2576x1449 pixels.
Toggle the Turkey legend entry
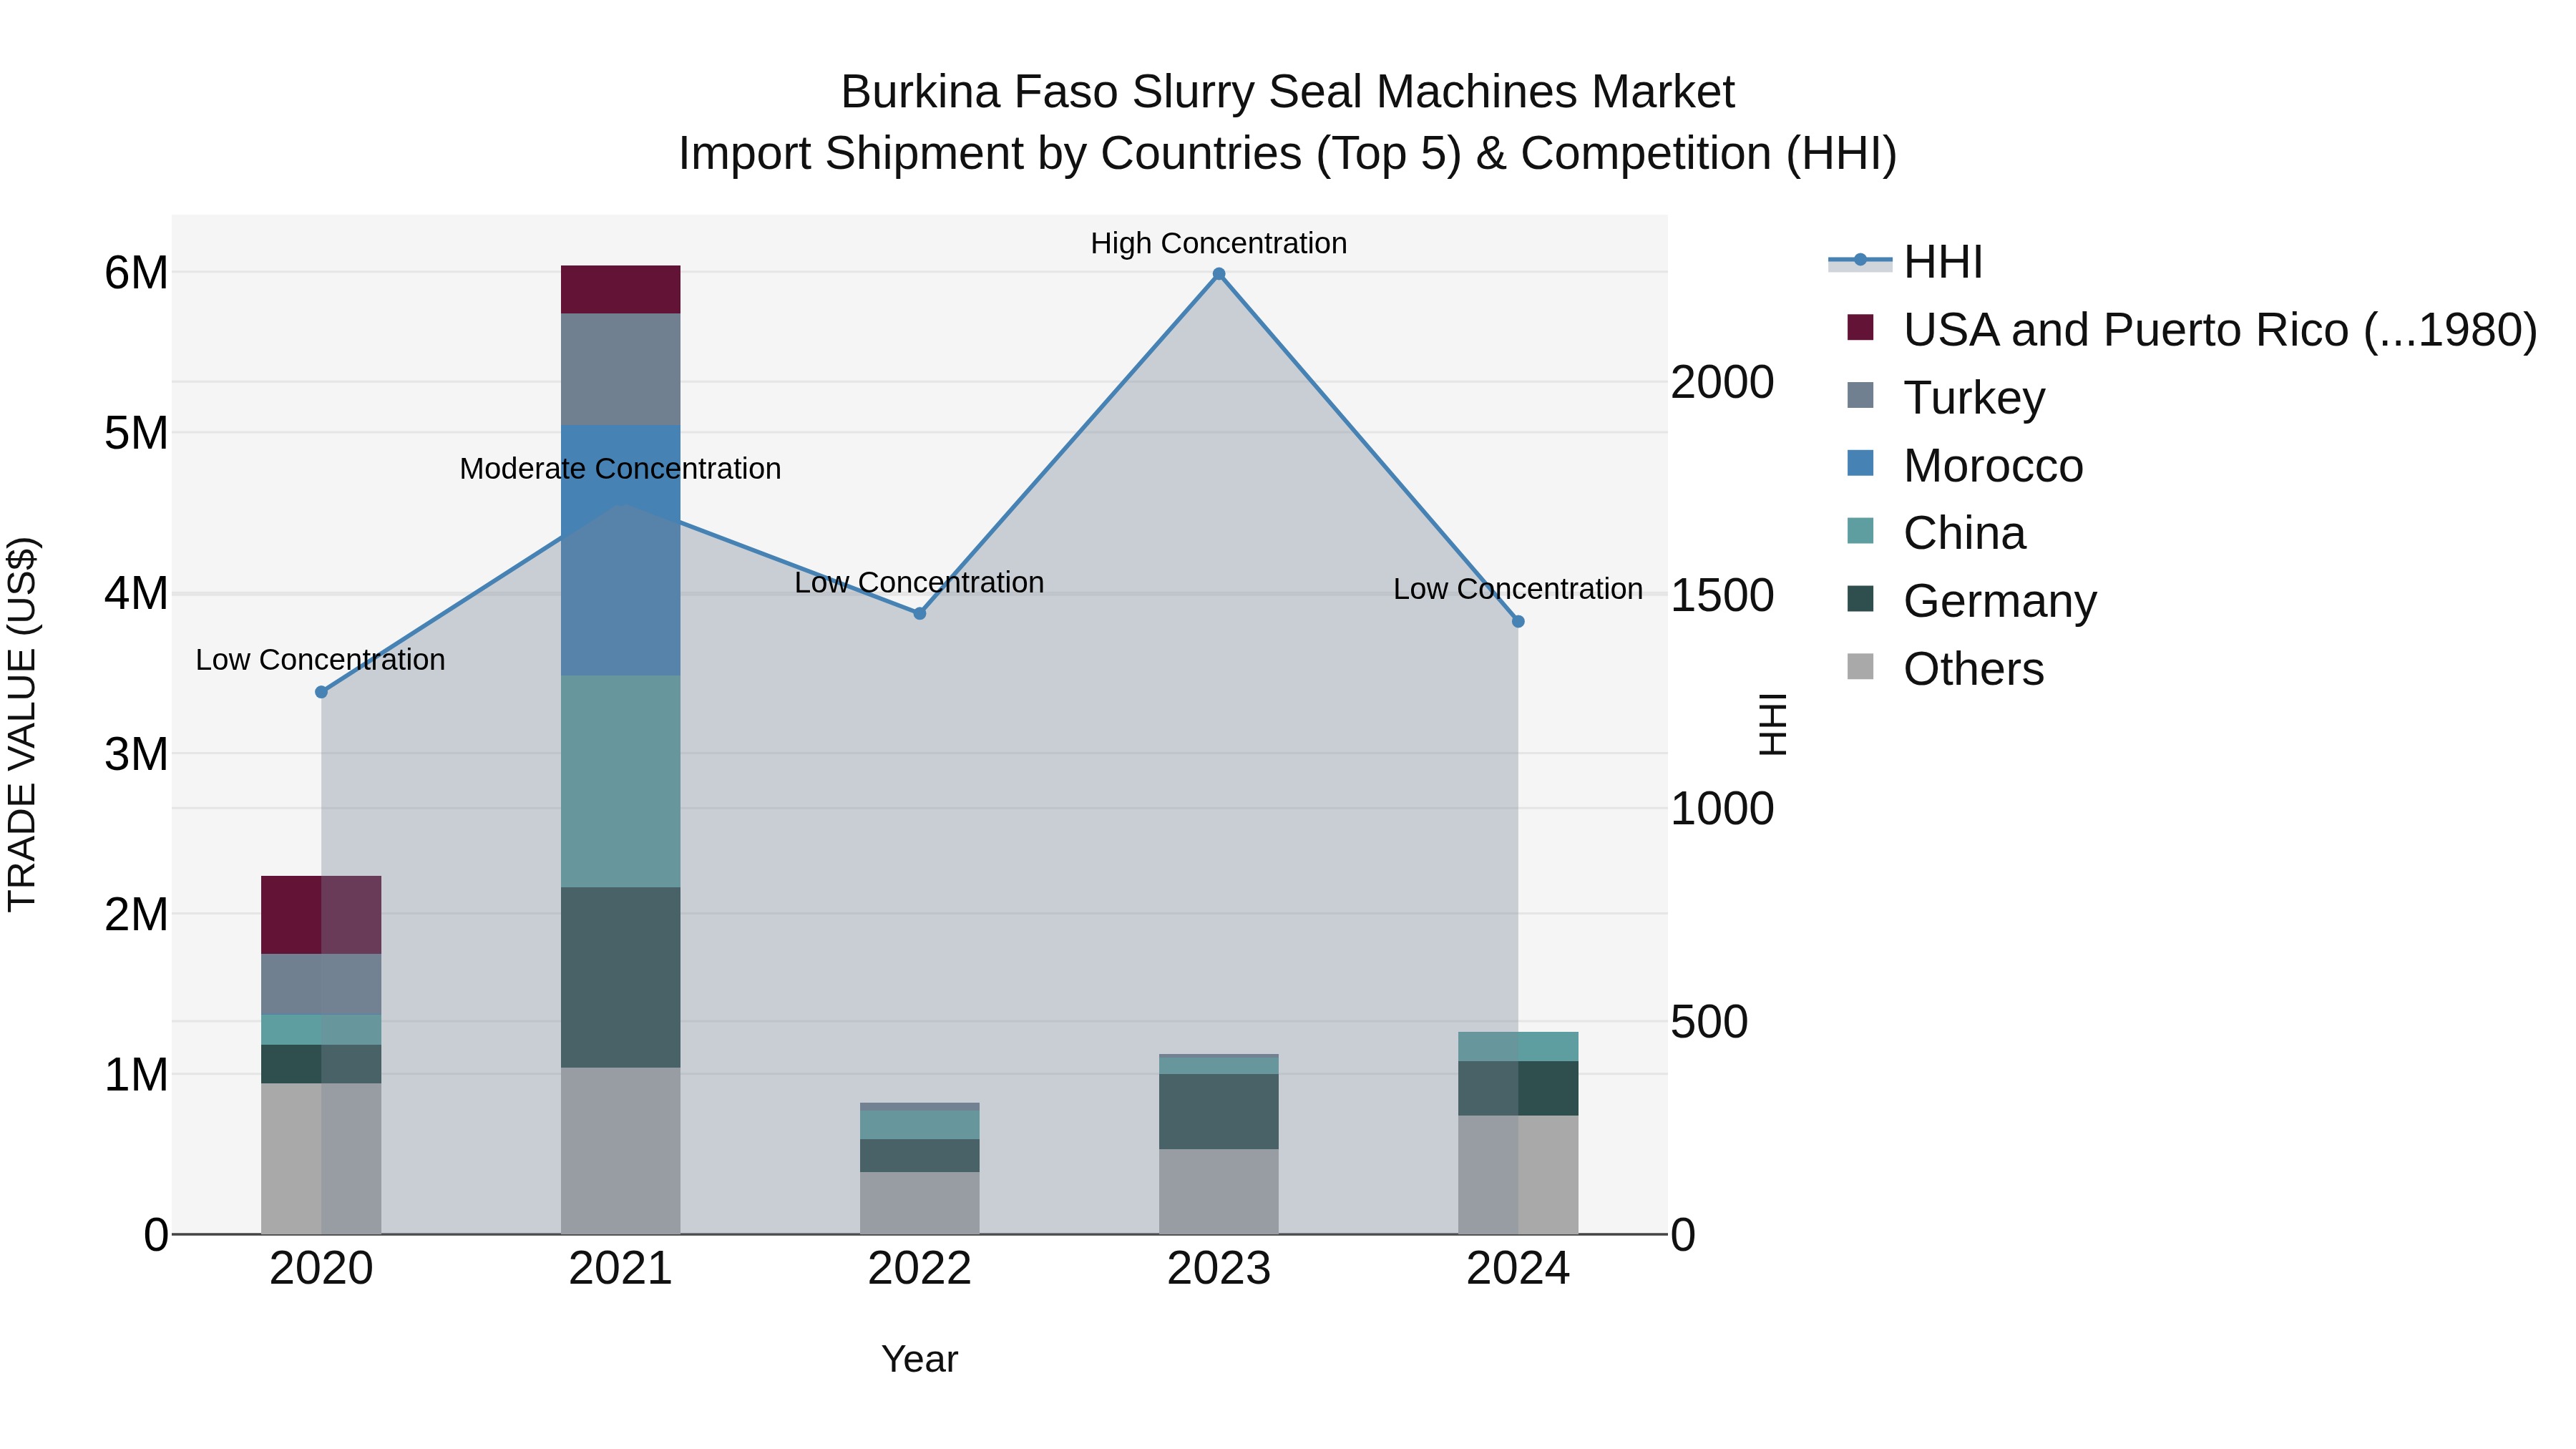point(1946,397)
